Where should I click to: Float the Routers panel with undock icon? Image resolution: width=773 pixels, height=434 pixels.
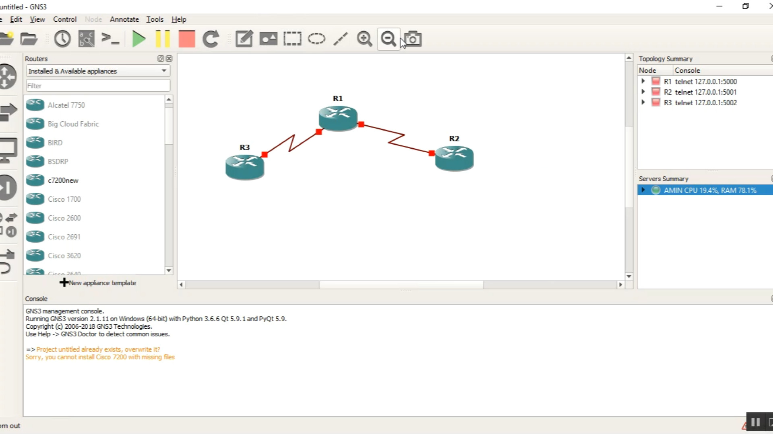click(161, 59)
